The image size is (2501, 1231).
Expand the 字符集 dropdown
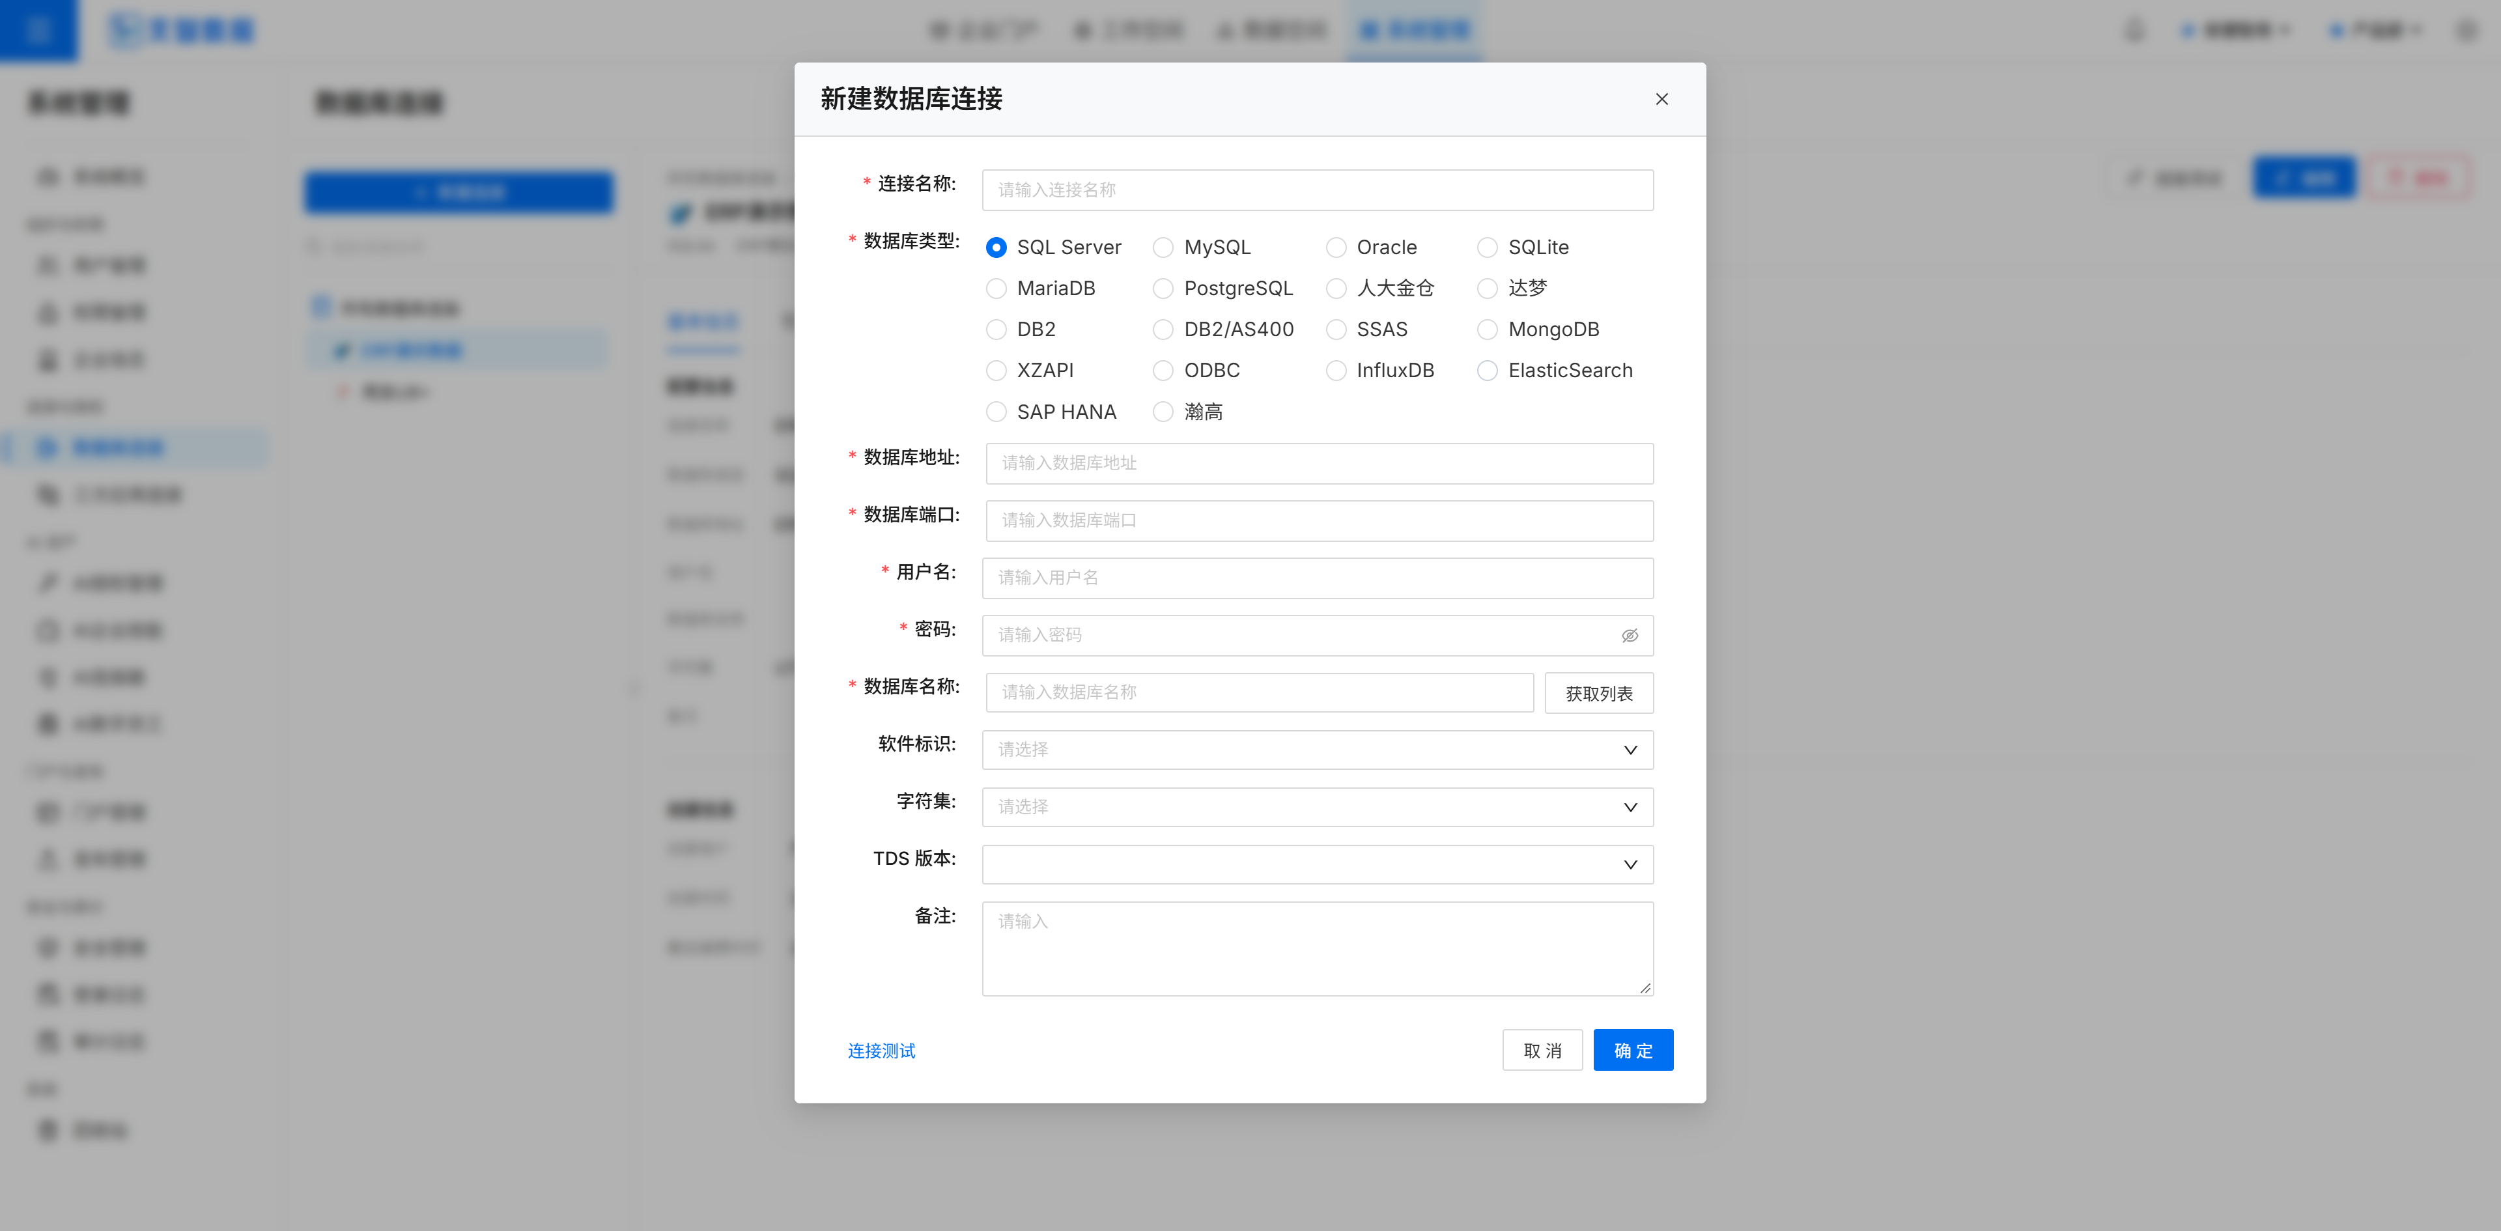point(1318,807)
